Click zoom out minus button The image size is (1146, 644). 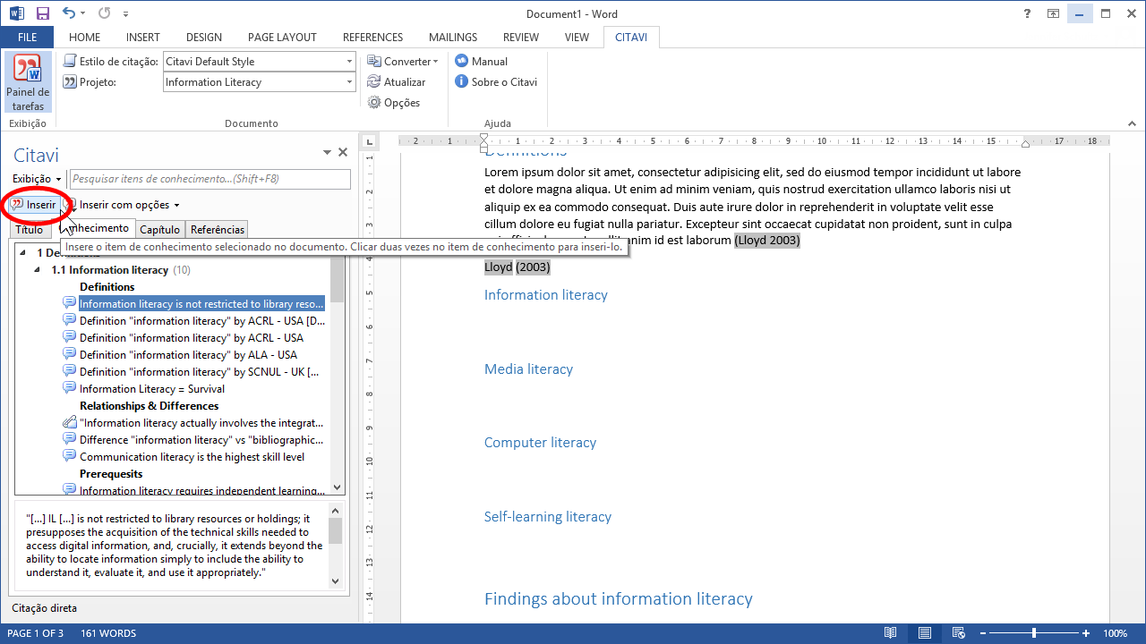point(983,633)
